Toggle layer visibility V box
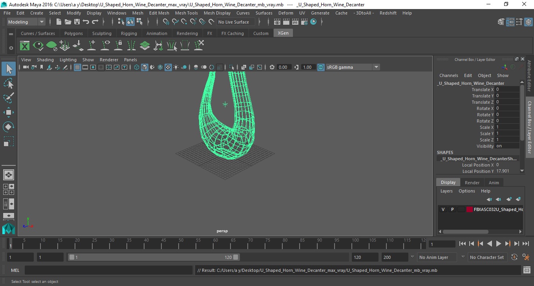534x286 pixels. (443, 209)
